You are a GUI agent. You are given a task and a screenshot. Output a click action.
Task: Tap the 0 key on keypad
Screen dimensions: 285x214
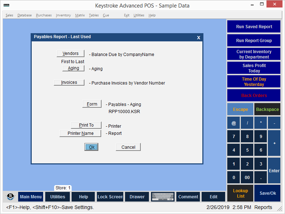click(x=234, y=177)
